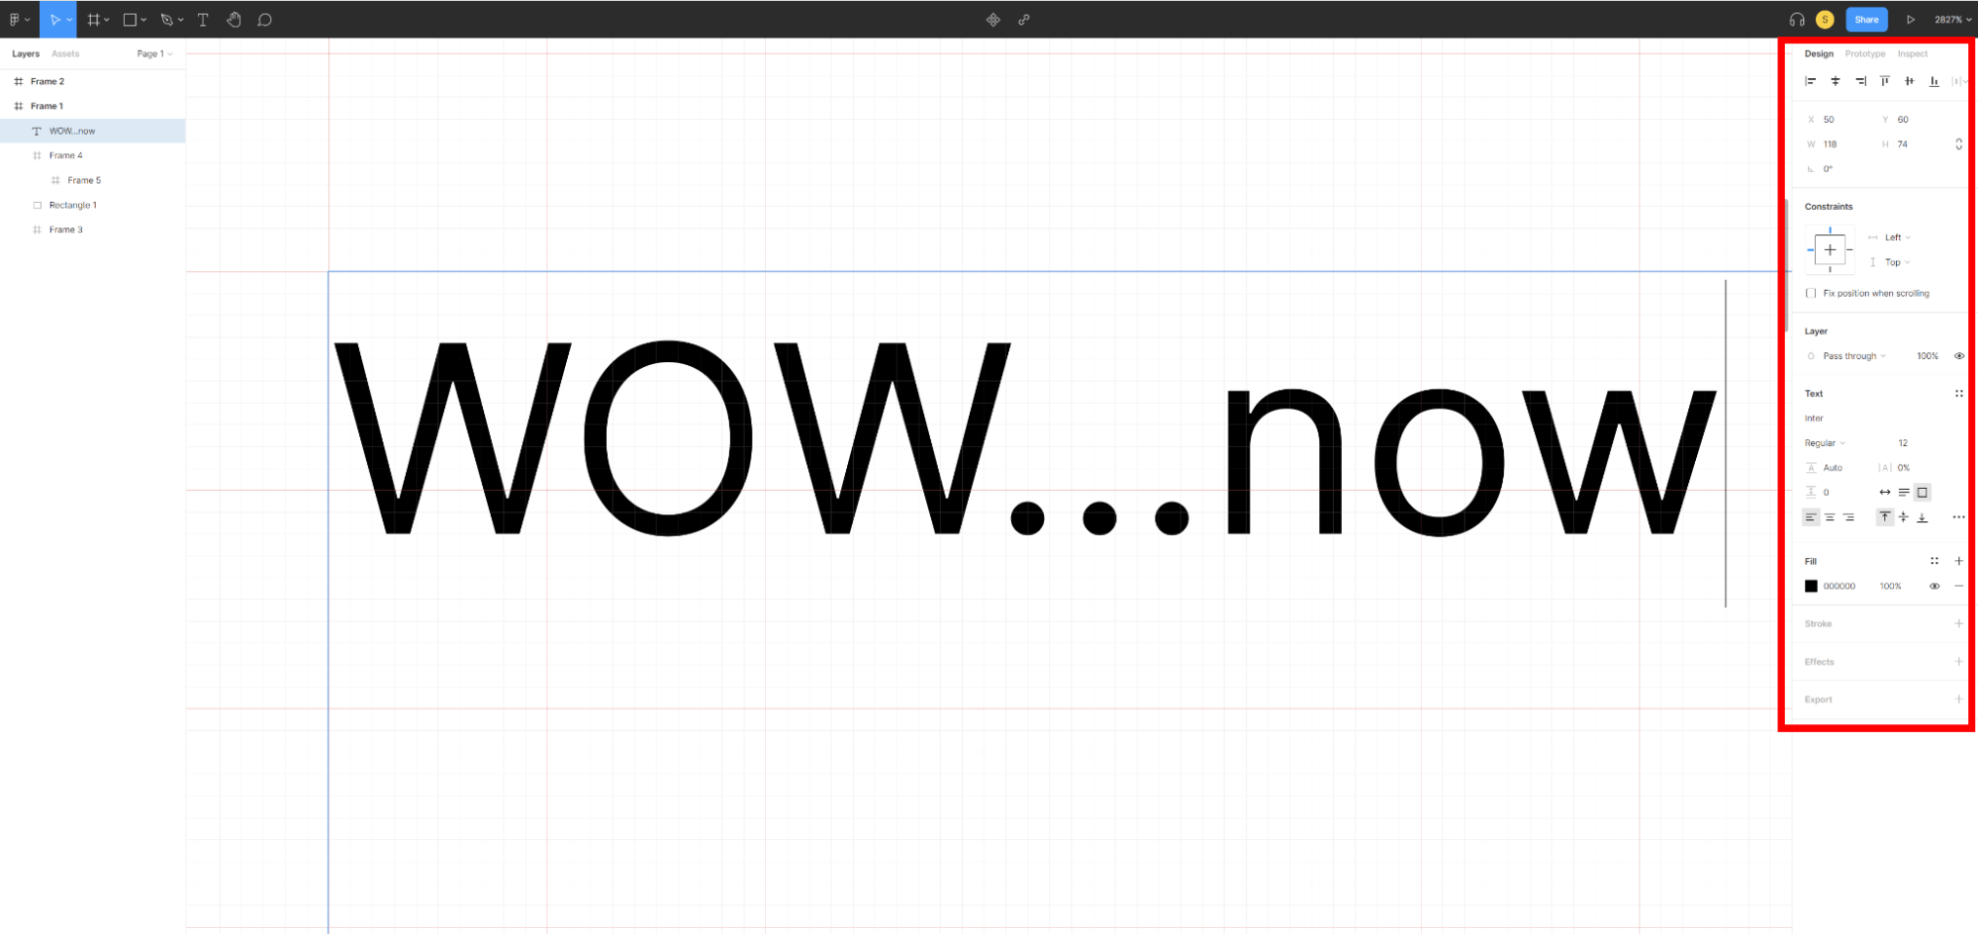The height and width of the screenshot is (934, 1978).
Task: Add a new fill with plus icon
Action: (1959, 561)
